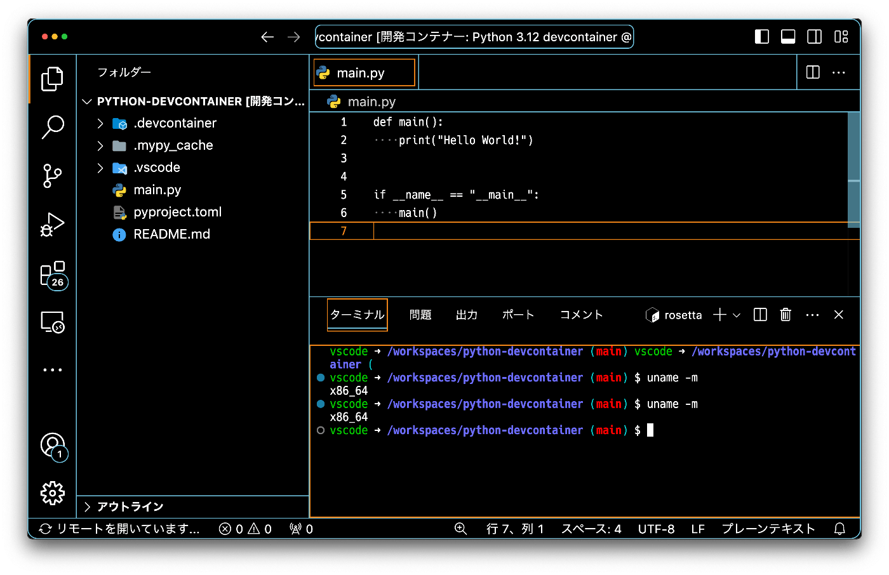Open editor more actions menu

click(x=839, y=72)
